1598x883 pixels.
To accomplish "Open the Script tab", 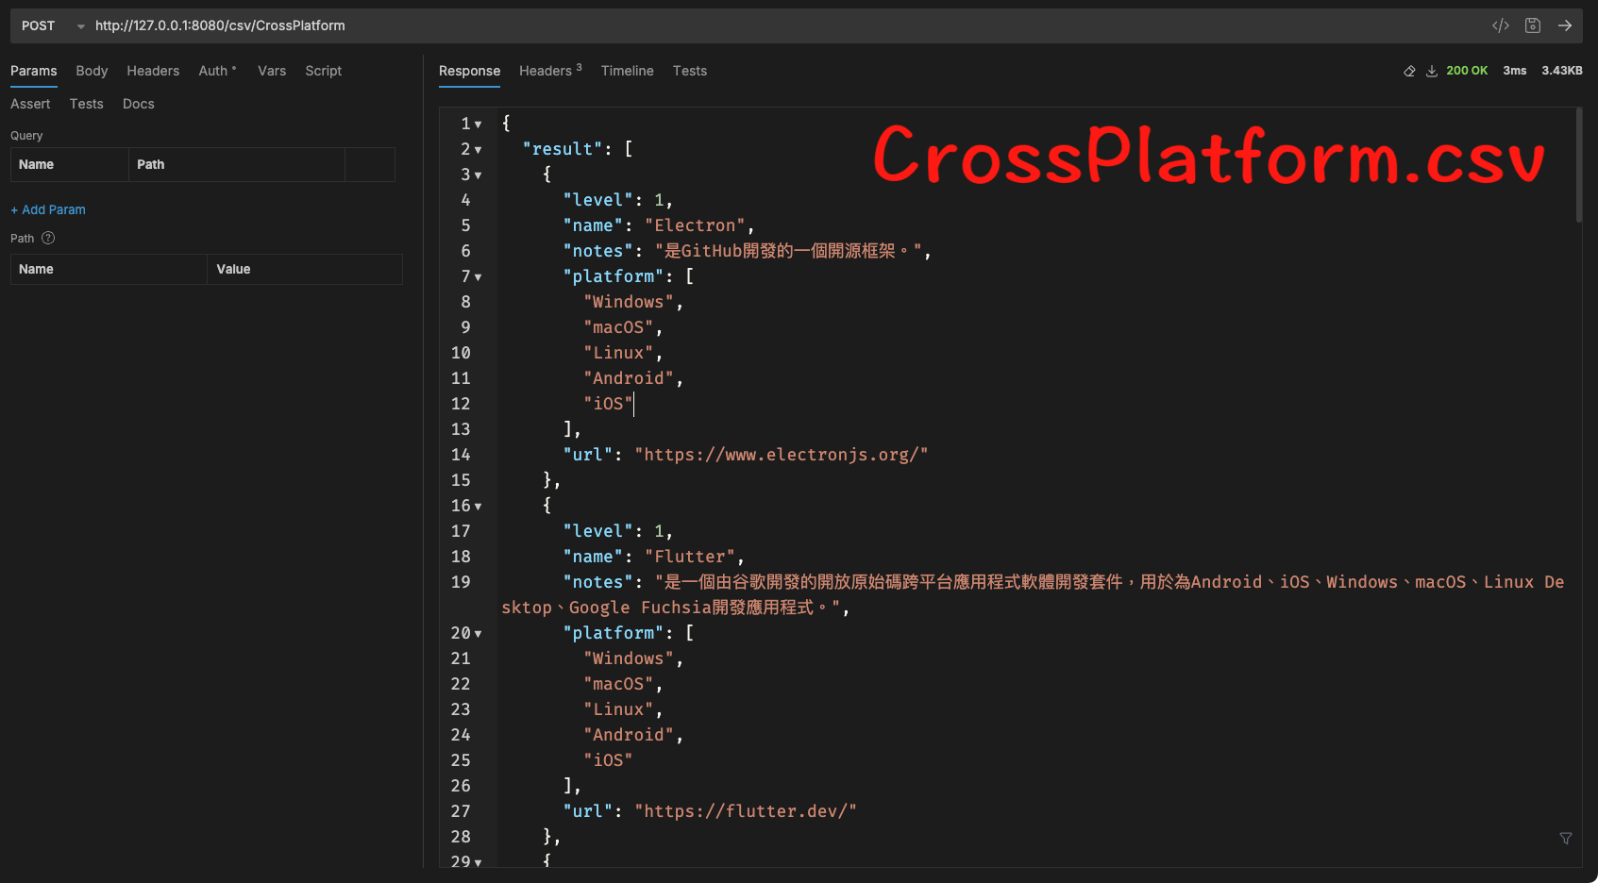I will [x=324, y=71].
